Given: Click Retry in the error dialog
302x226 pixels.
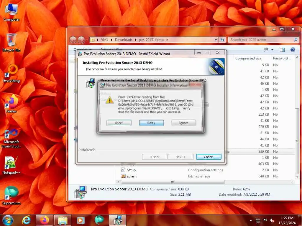Looking at the screenshot, I should [151, 123].
